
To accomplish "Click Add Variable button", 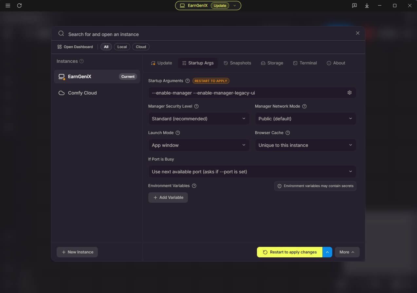I will [x=168, y=198].
